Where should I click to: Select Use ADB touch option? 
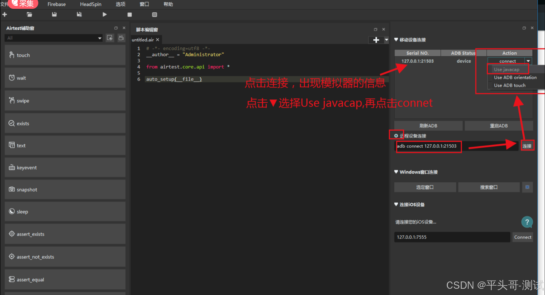(510, 85)
